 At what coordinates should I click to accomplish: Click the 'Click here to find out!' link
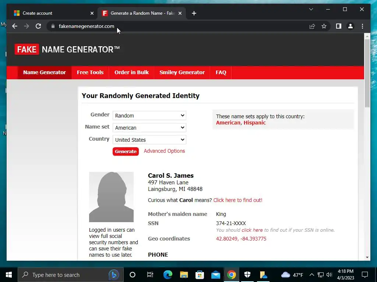tap(238, 200)
